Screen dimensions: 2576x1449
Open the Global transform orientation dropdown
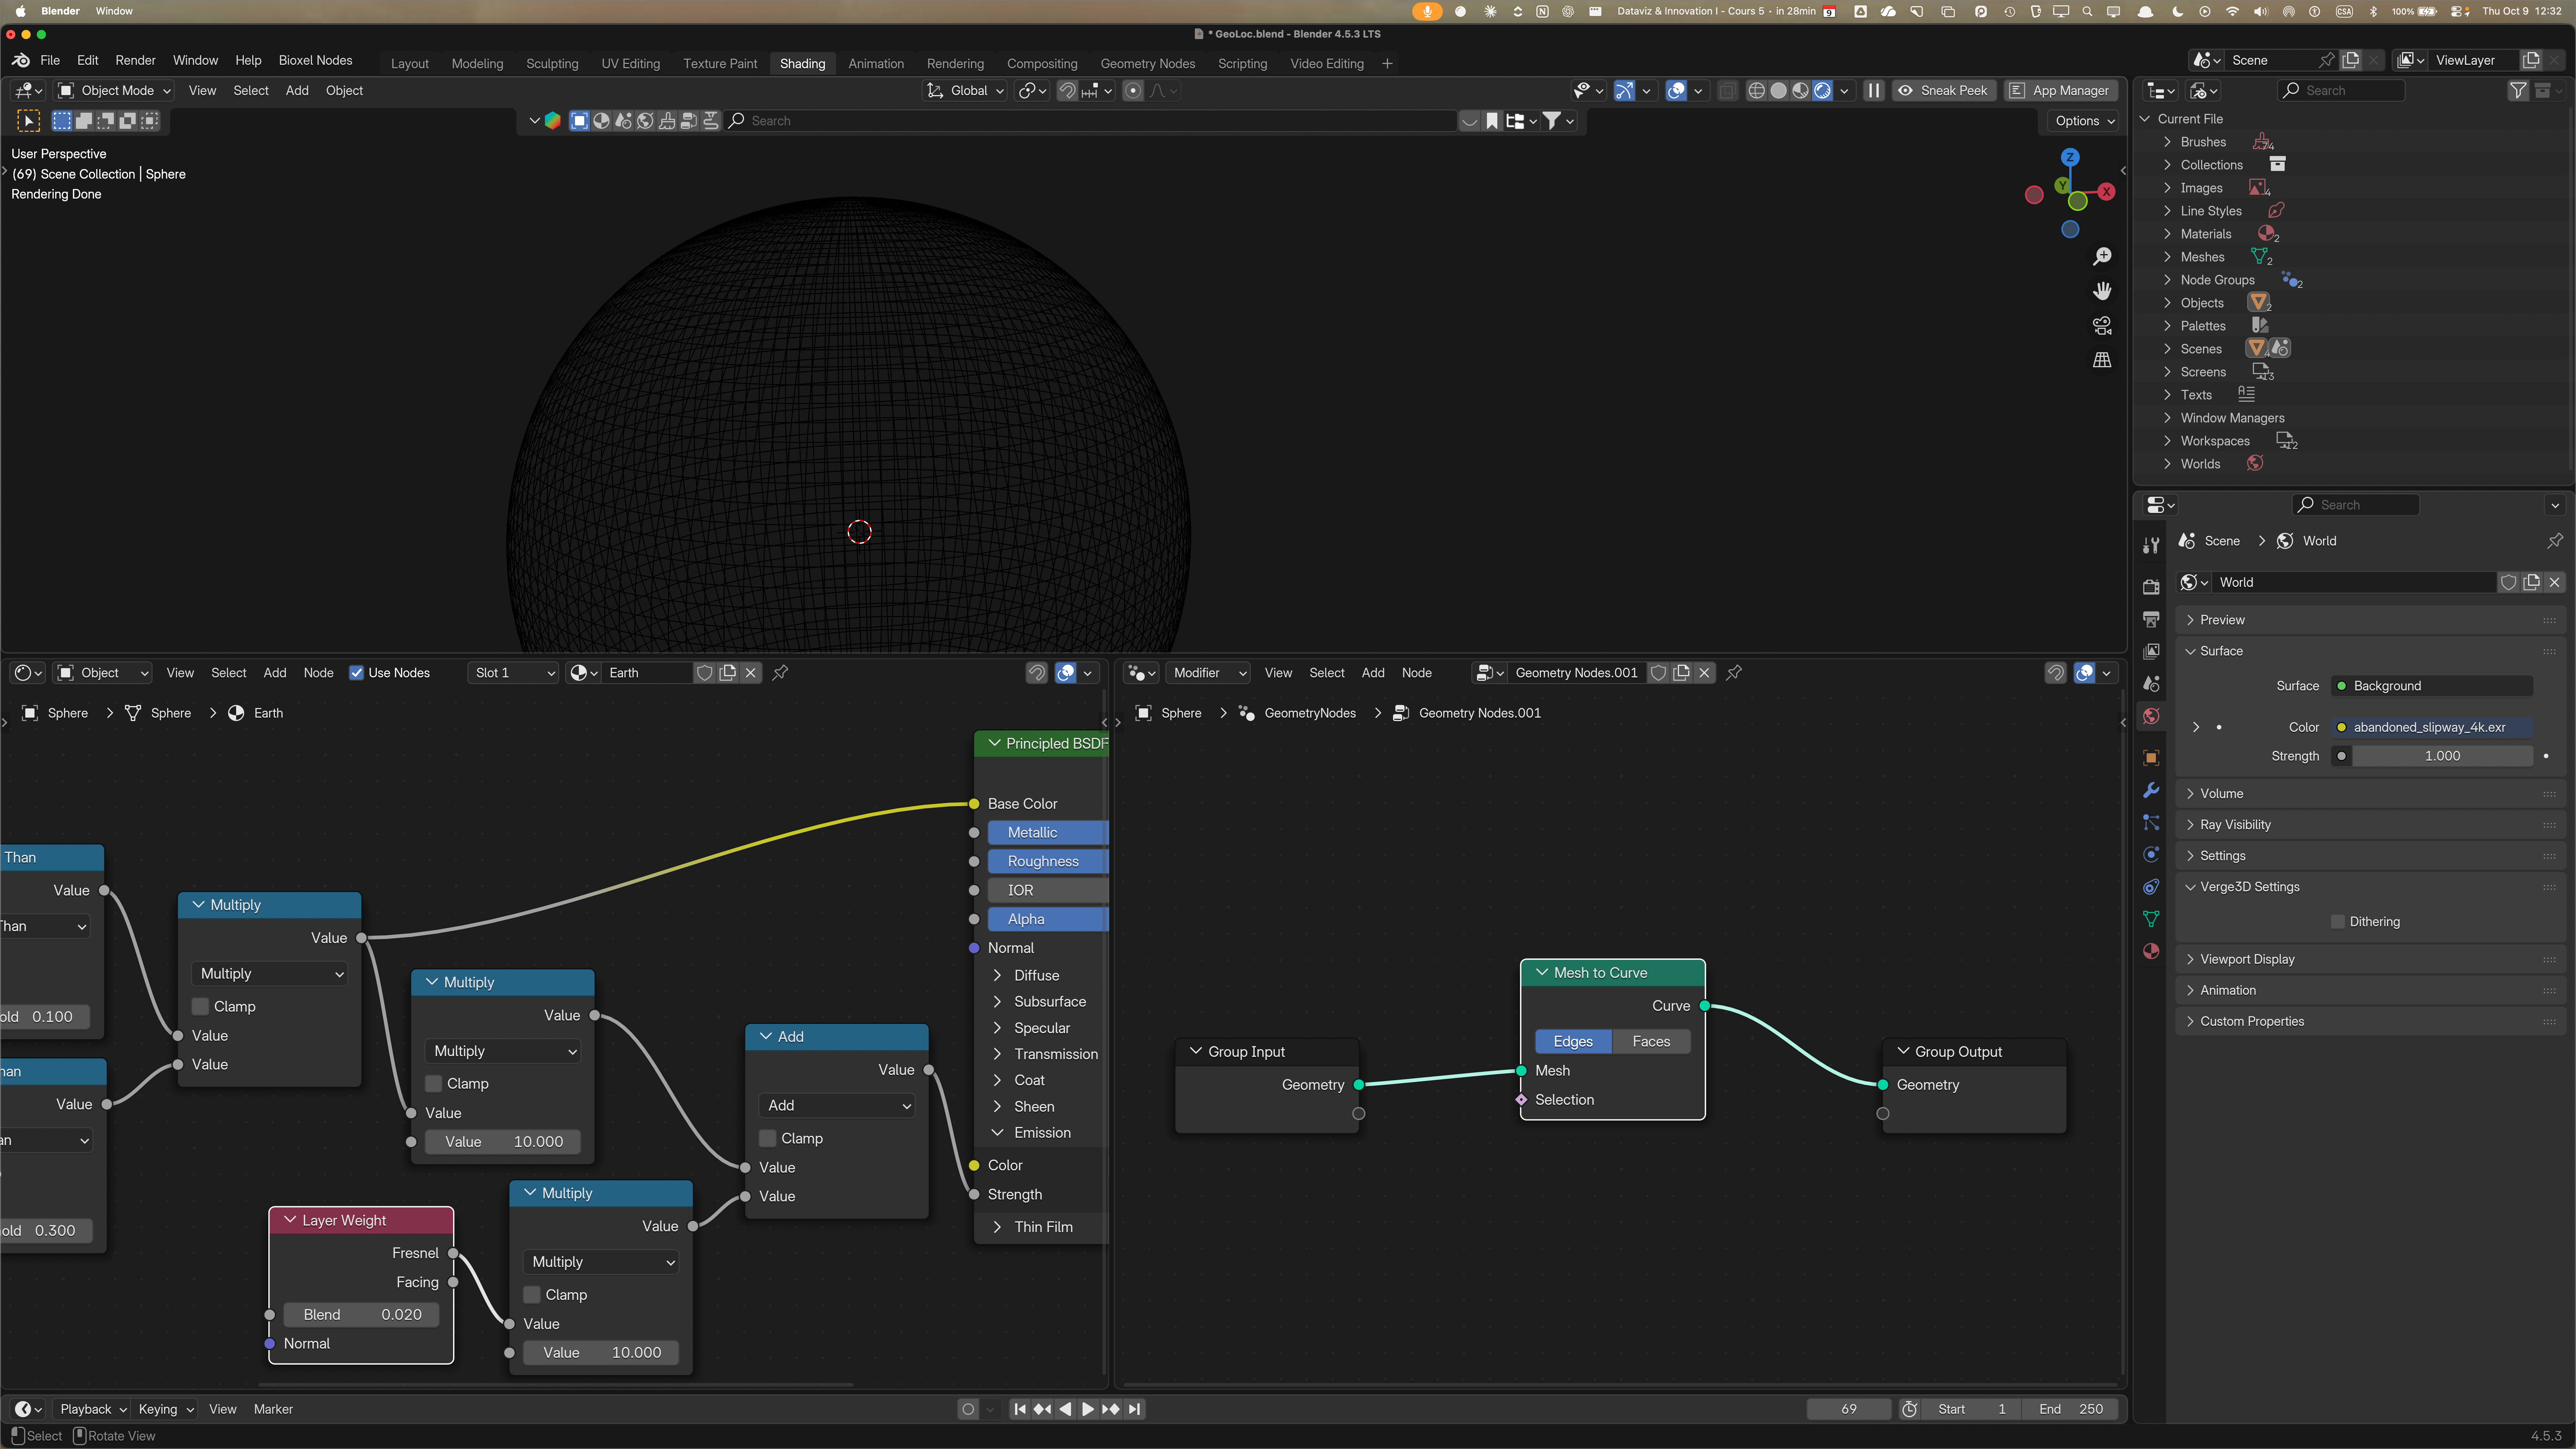click(965, 91)
